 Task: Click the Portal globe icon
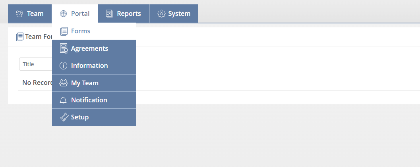[64, 14]
